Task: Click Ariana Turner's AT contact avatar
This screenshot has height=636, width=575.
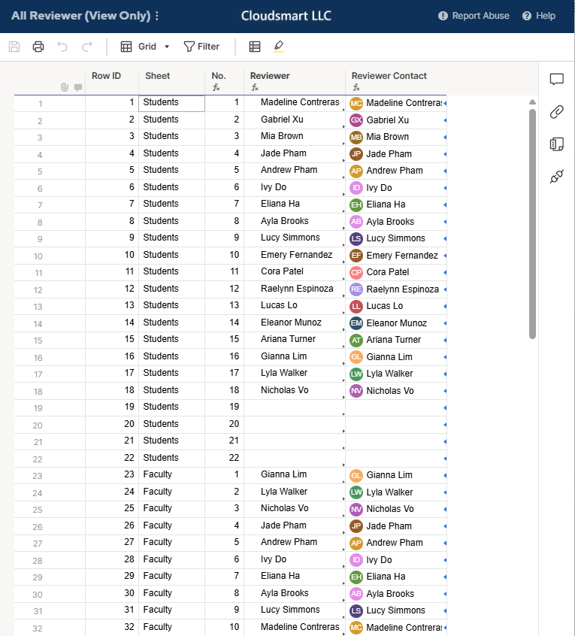Action: (356, 340)
